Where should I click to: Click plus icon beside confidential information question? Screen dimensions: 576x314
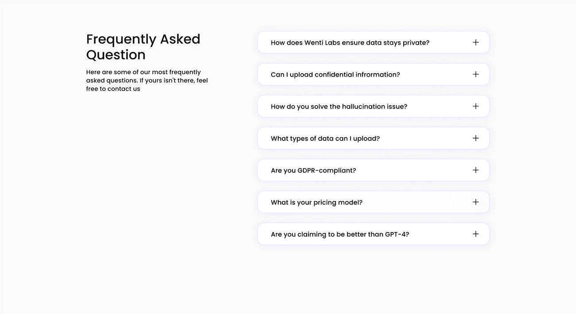[475, 74]
